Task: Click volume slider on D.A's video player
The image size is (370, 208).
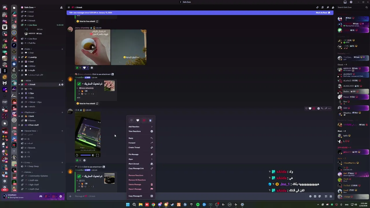Action: [x=86, y=155]
